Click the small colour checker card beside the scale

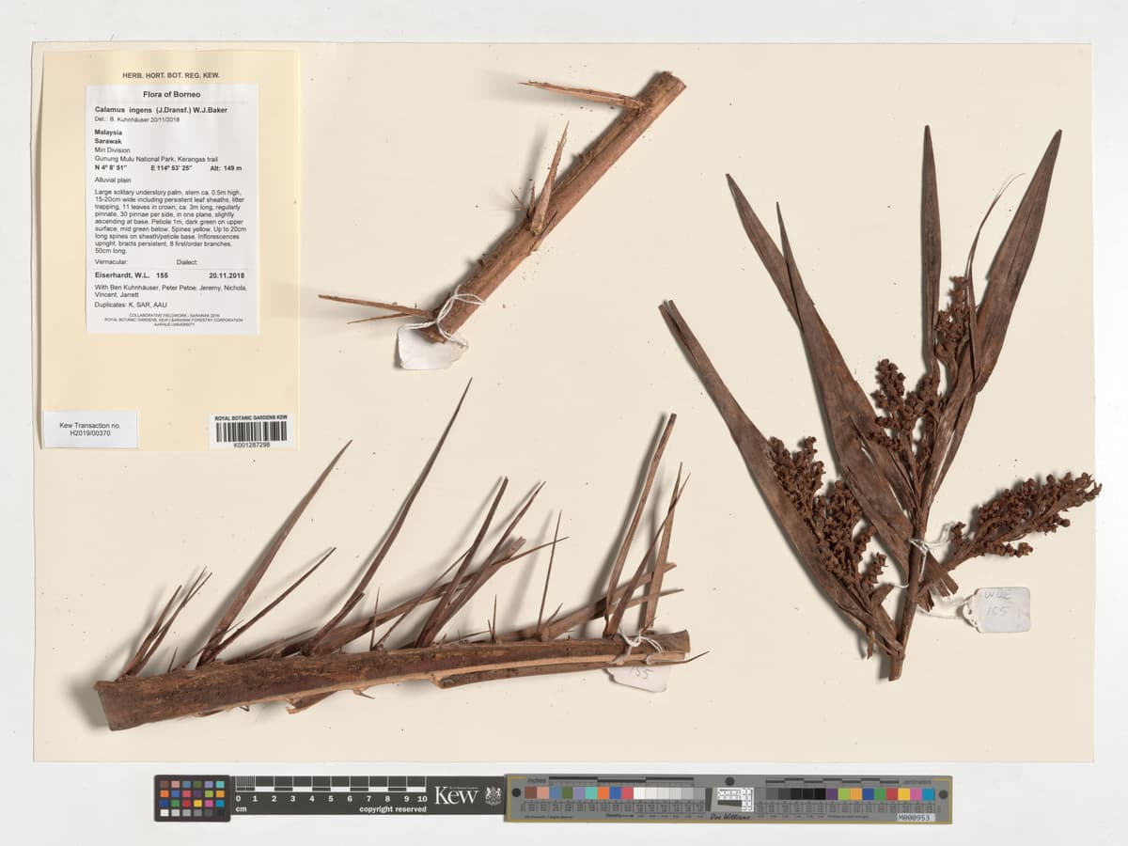tap(192, 798)
